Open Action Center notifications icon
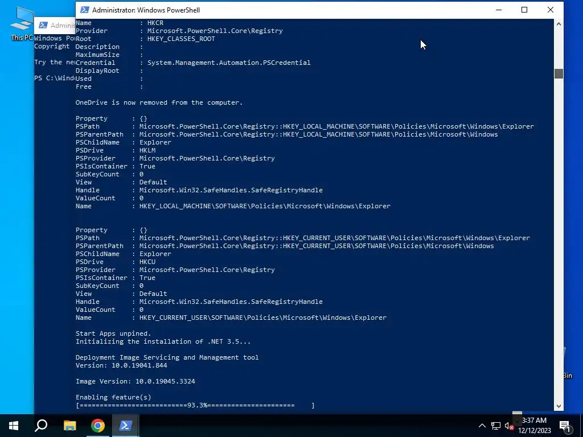This screenshot has height=437, width=583. tap(565, 426)
